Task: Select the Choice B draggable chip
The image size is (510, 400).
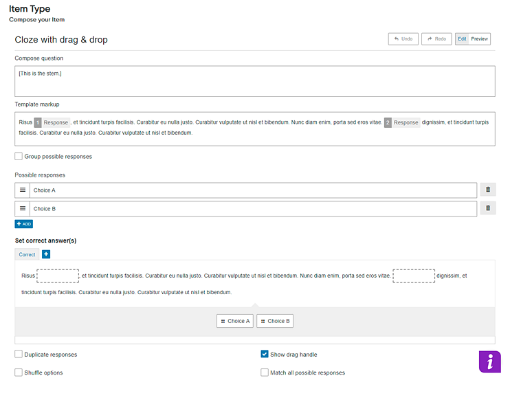Action: [x=275, y=321]
